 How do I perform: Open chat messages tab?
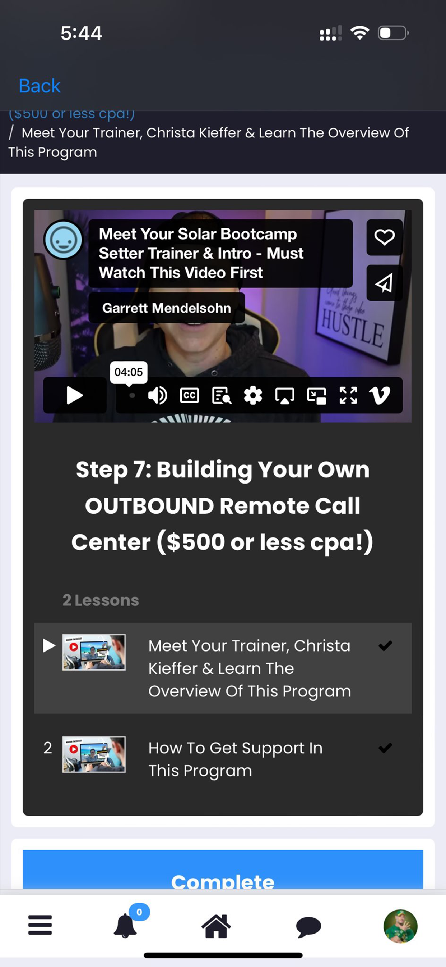click(308, 926)
